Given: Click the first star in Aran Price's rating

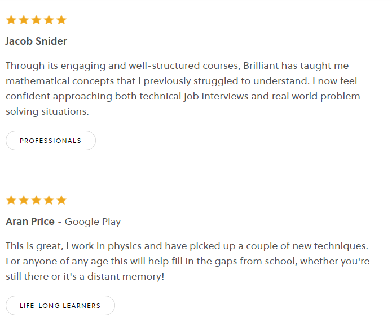Looking at the screenshot, I should click(11, 201).
